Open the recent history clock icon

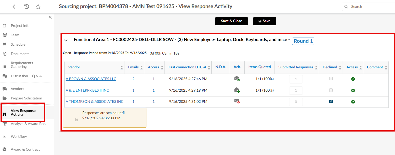[x=26, y=7]
